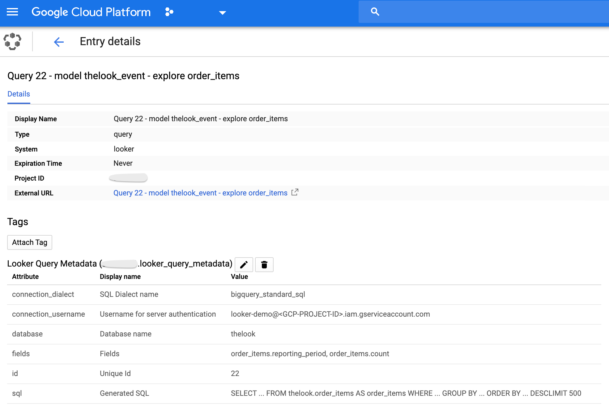
Task: Click the Entry details page title
Action: (110, 41)
